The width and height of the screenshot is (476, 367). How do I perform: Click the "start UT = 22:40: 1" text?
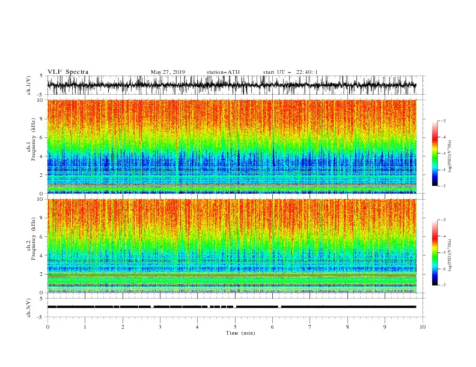[290, 72]
